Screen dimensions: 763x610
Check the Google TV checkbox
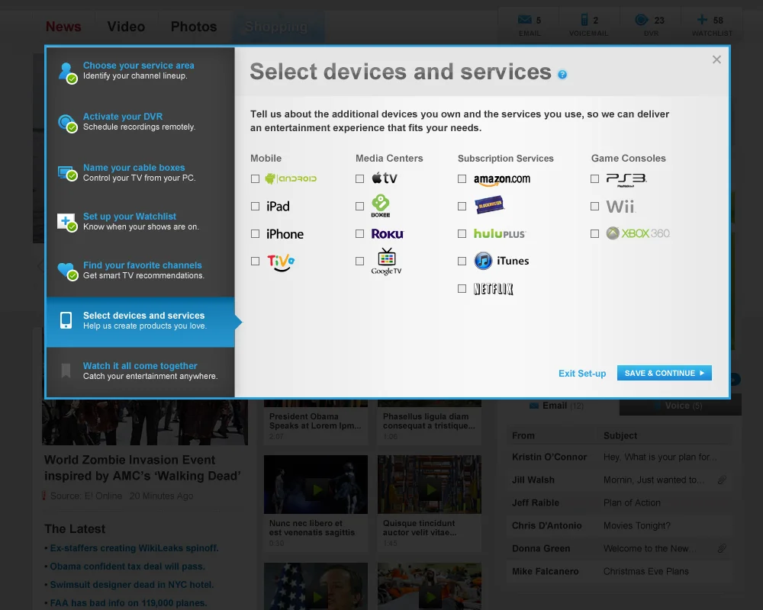[x=359, y=262]
